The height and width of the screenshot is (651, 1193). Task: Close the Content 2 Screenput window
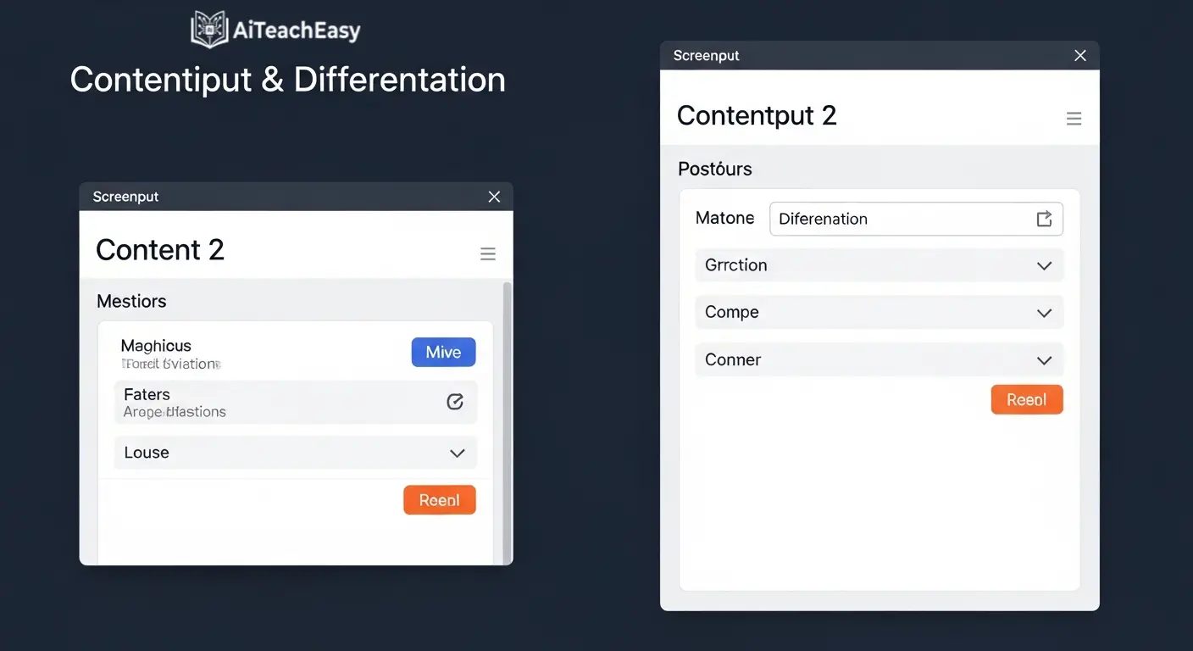click(x=494, y=196)
